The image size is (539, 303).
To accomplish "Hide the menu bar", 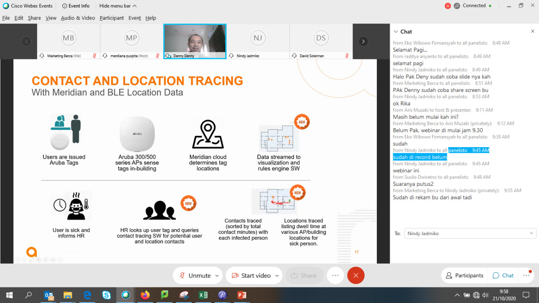I will pos(118,6).
